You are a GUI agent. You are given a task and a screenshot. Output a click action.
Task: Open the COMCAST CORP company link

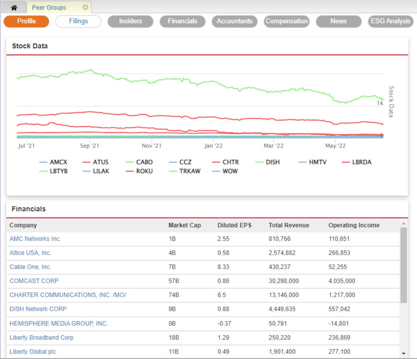(34, 281)
